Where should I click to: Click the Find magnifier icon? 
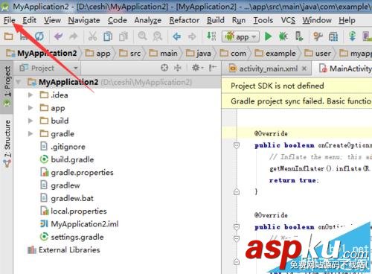pos(142,36)
